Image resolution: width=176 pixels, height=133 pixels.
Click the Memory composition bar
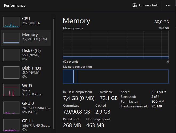(x=116, y=76)
